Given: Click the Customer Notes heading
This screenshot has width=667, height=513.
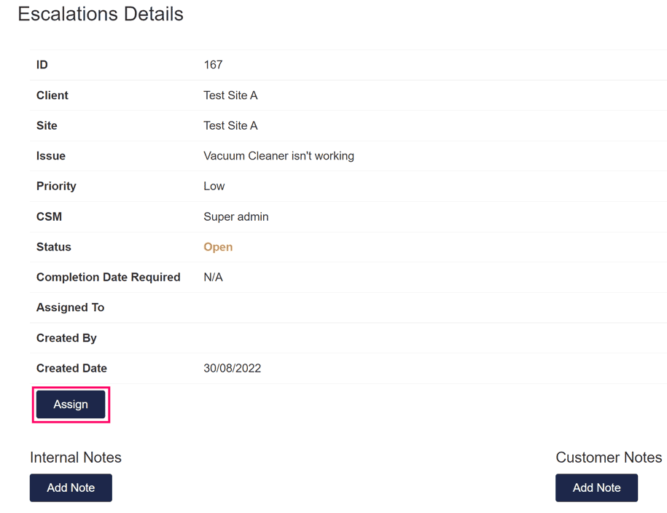Looking at the screenshot, I should point(609,458).
